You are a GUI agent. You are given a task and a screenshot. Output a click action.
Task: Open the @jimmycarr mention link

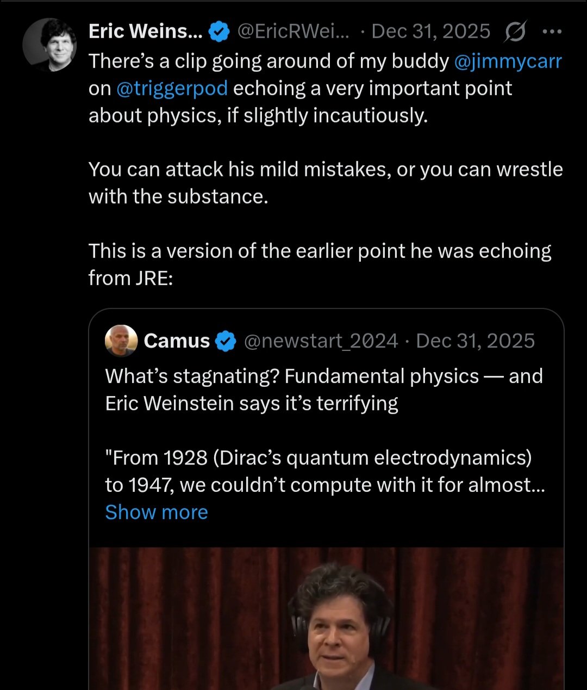(x=508, y=61)
